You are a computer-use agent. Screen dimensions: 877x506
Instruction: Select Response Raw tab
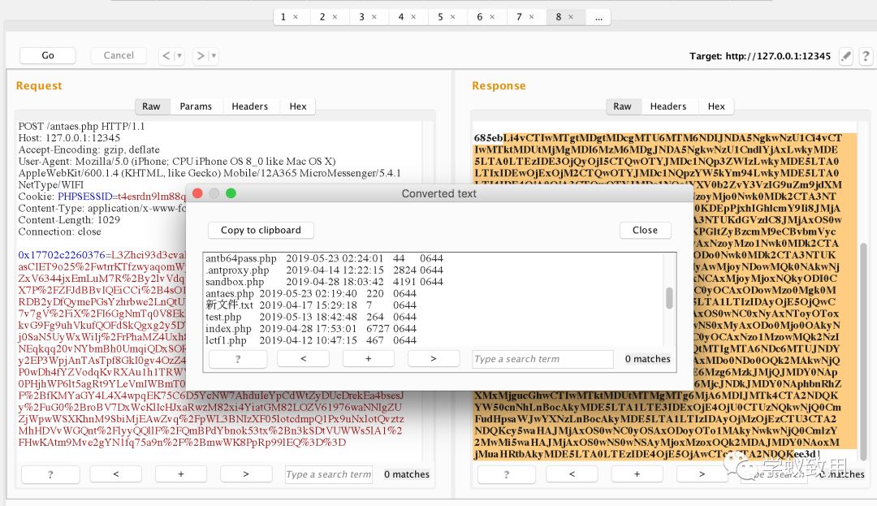[x=622, y=106]
